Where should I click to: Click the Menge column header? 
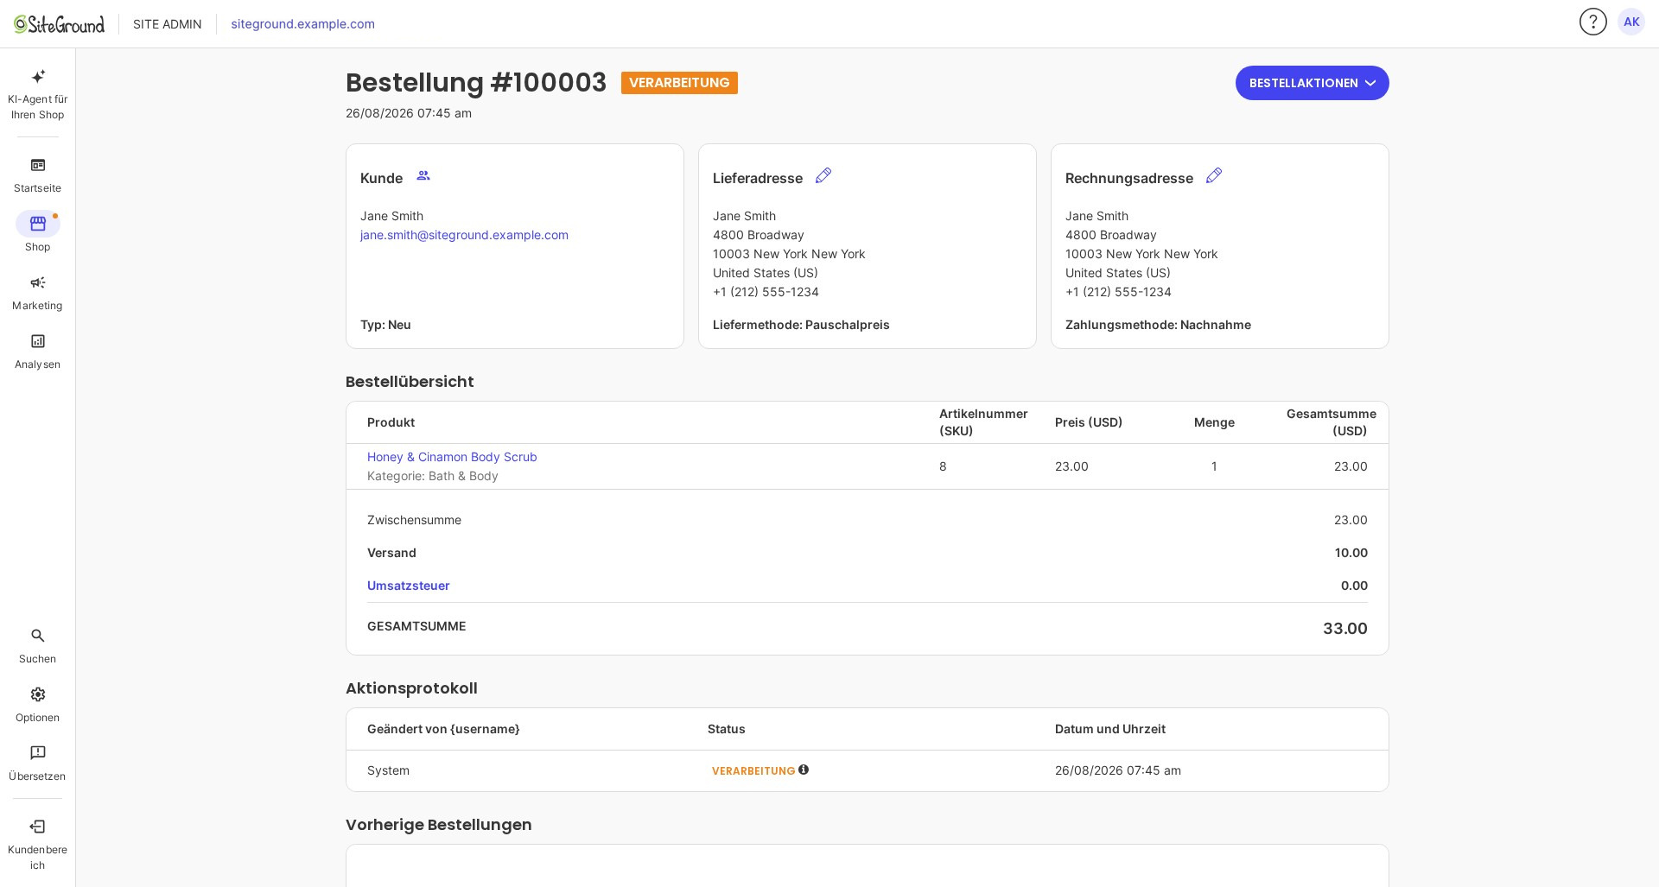pyautogui.click(x=1214, y=422)
